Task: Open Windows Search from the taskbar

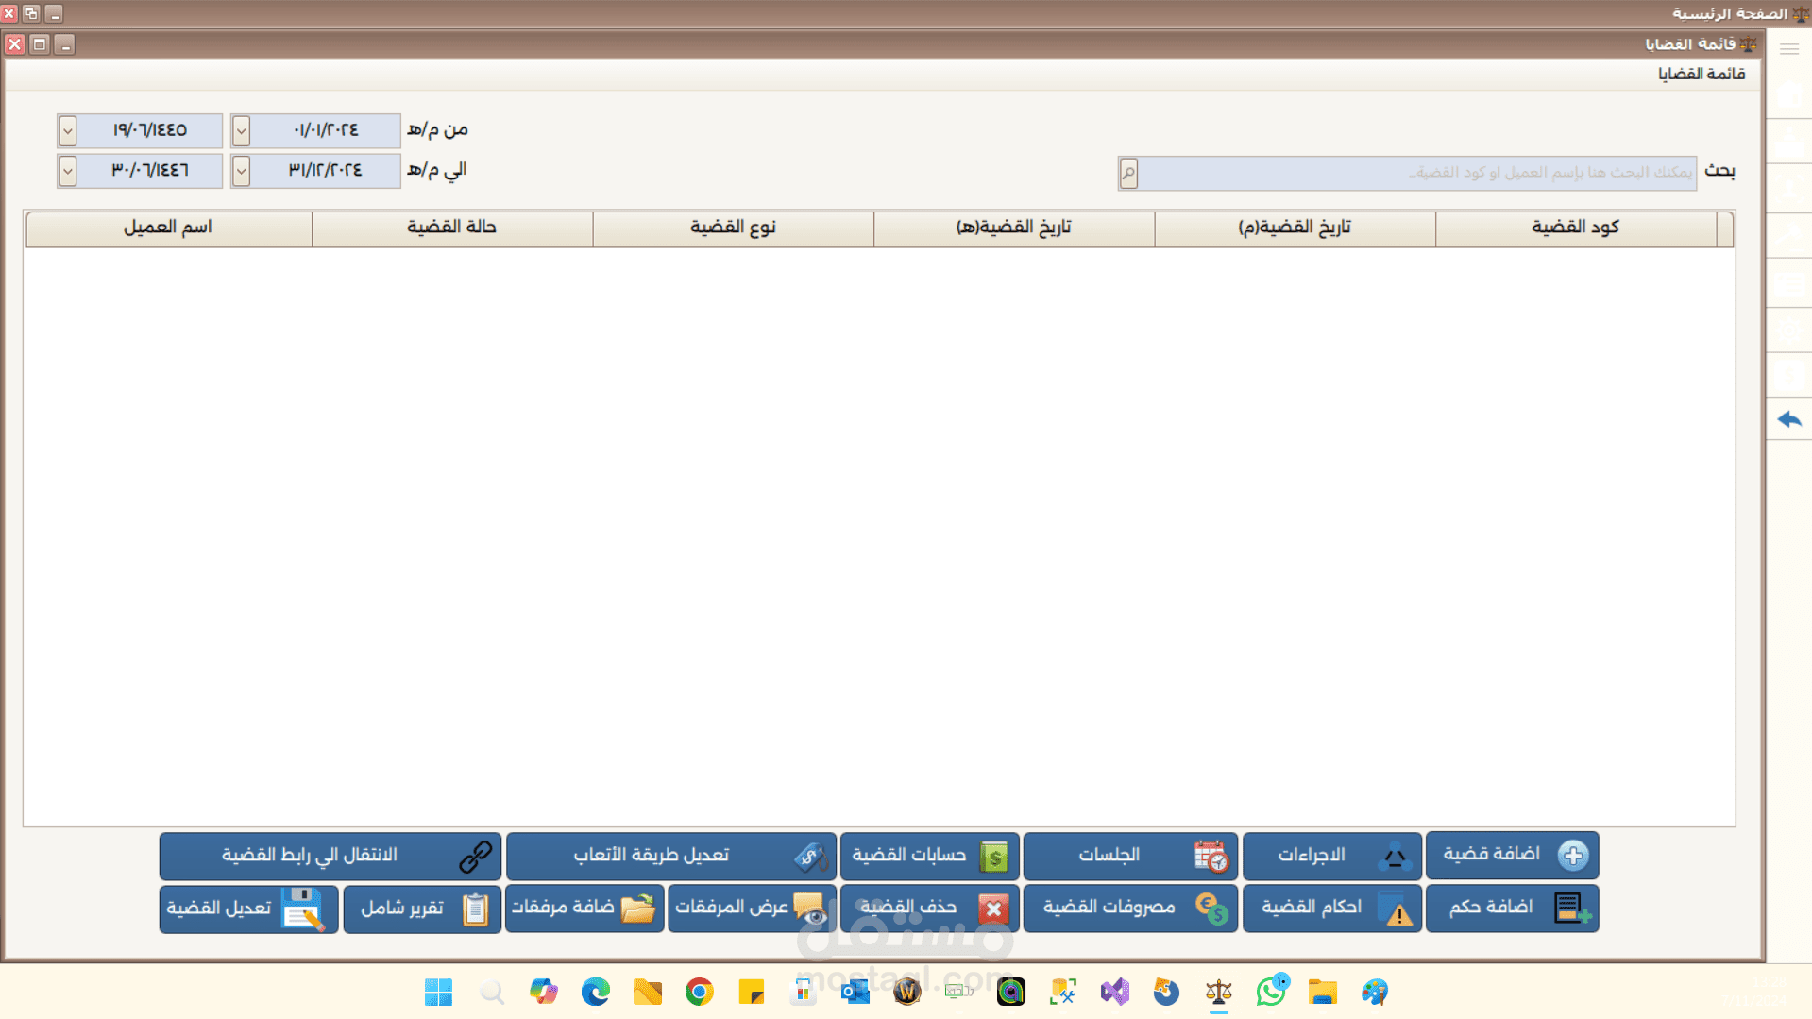Action: [x=491, y=992]
